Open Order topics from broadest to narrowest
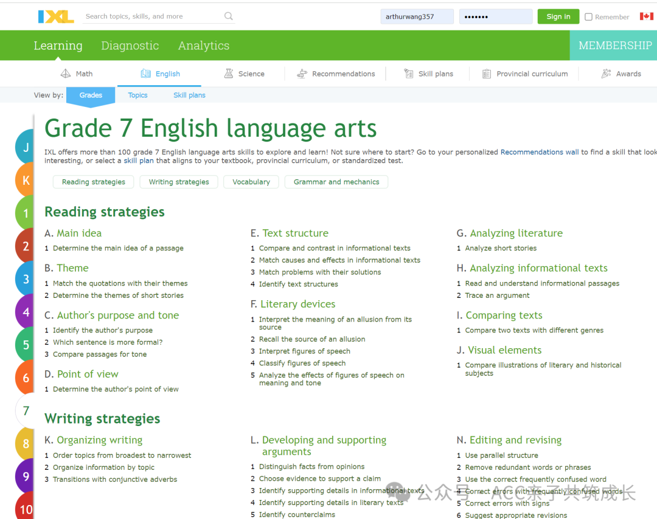This screenshot has width=657, height=519. [122, 455]
